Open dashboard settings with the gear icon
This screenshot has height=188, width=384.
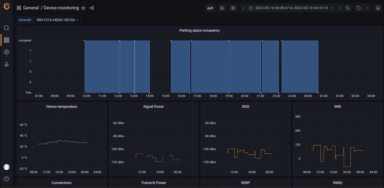[233, 8]
